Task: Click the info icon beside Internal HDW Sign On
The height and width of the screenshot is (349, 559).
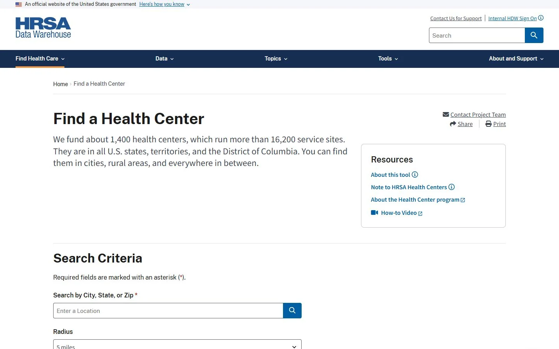Action: point(541,18)
